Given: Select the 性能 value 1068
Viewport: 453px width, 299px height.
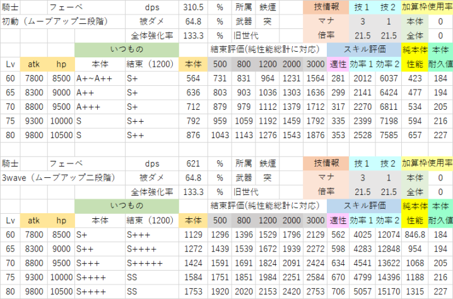Looking at the screenshot, I should [x=415, y=263].
